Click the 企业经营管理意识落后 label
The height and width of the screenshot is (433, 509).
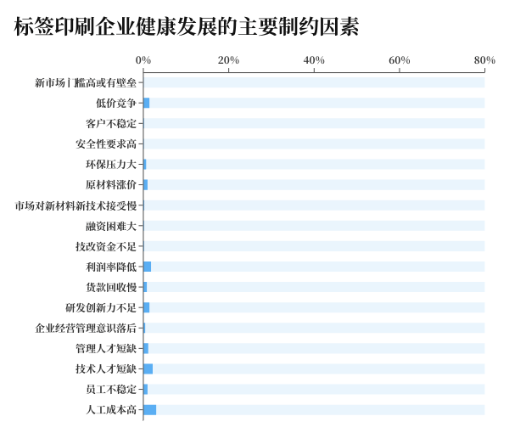(x=86, y=328)
